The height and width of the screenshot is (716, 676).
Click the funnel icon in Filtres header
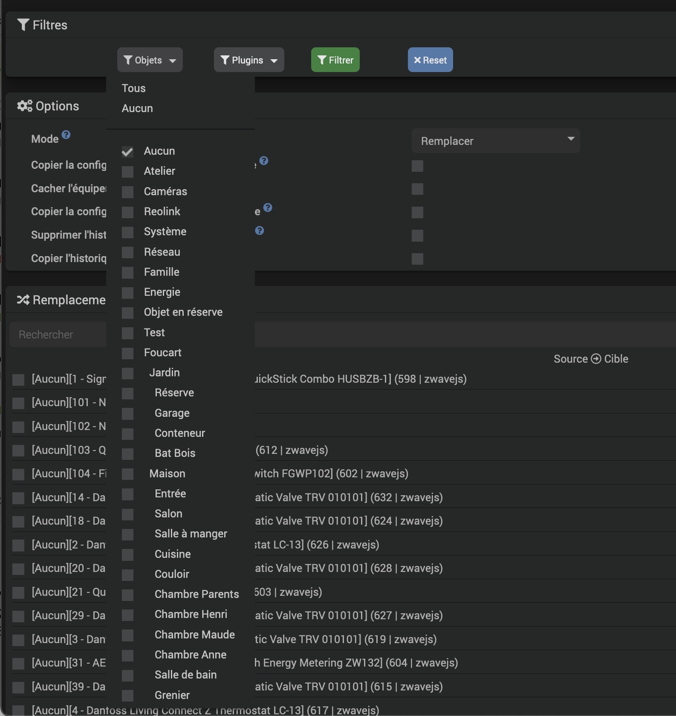(x=23, y=25)
